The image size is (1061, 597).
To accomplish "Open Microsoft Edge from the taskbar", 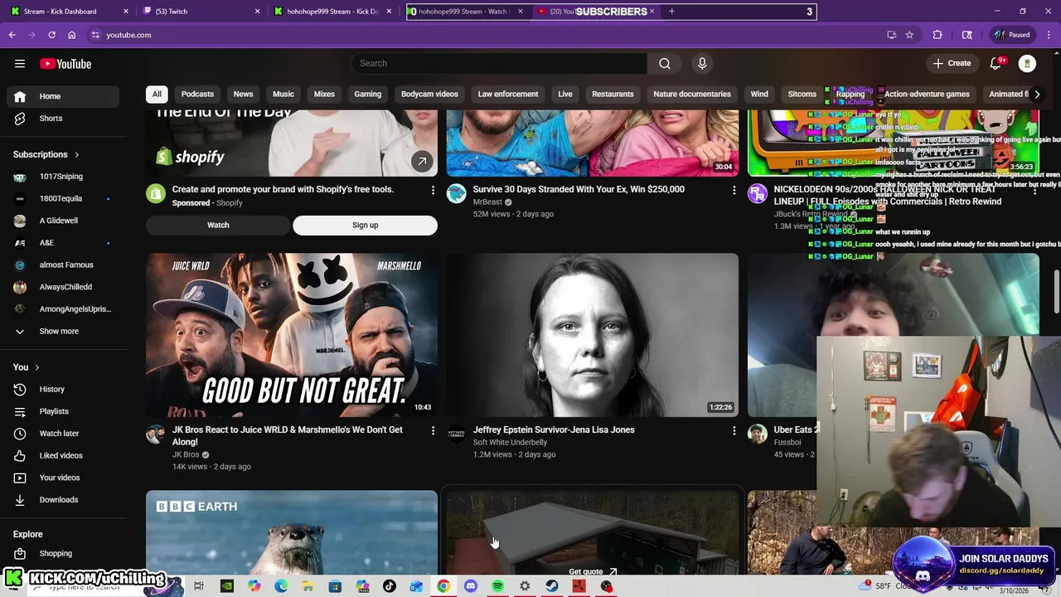I will pos(281,586).
